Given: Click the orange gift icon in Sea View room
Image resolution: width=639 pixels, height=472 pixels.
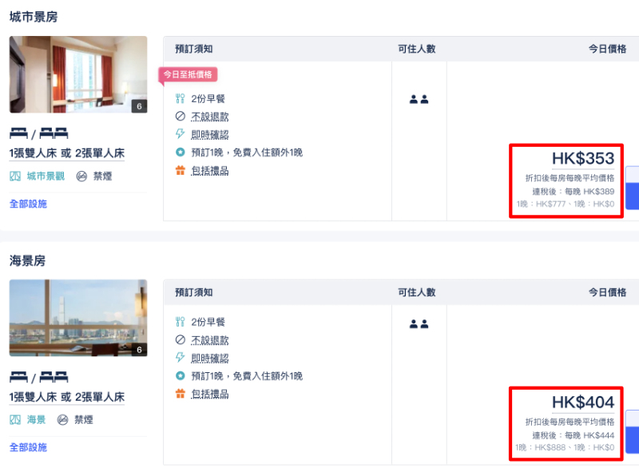Looking at the screenshot, I should click(181, 393).
